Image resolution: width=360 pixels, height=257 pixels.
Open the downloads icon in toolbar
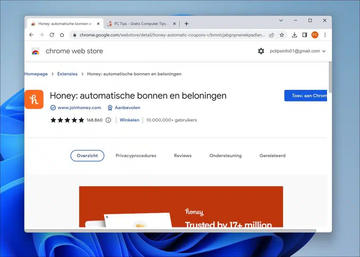pyautogui.click(x=294, y=35)
